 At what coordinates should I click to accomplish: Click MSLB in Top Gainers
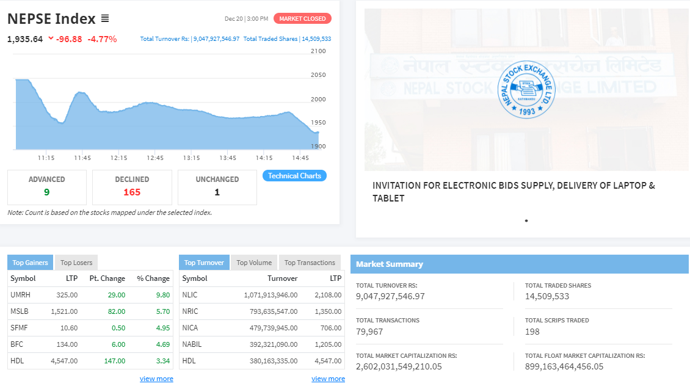coord(20,311)
